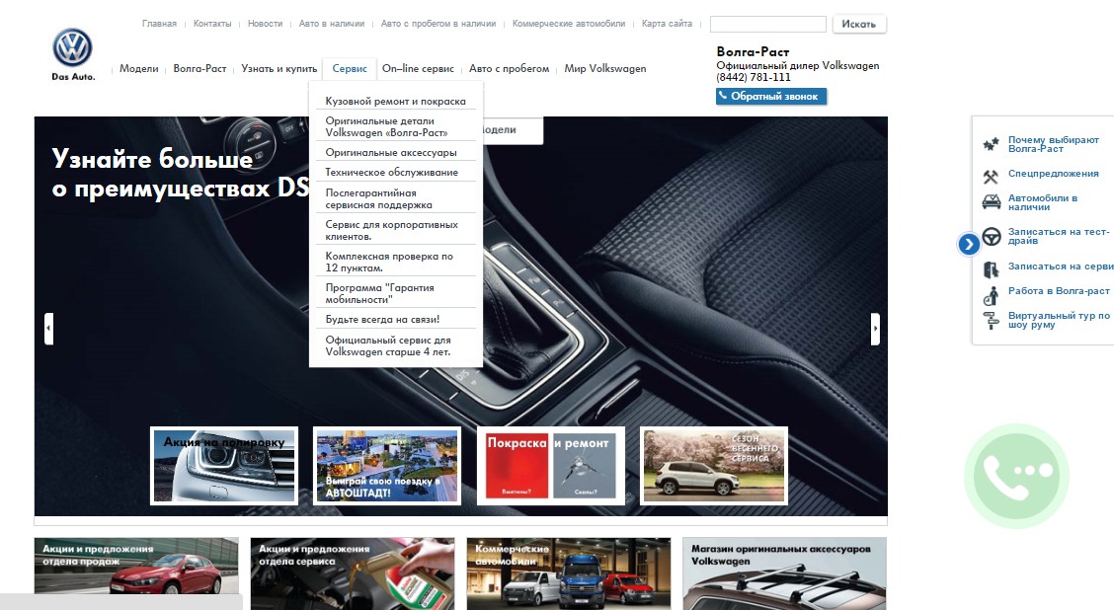Click the car icon beside Автомобили в наличии
The height and width of the screenshot is (610, 1114).
click(991, 203)
